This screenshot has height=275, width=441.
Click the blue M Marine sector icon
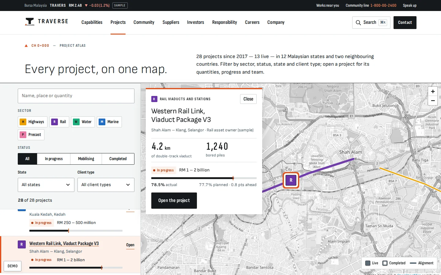coord(102,122)
